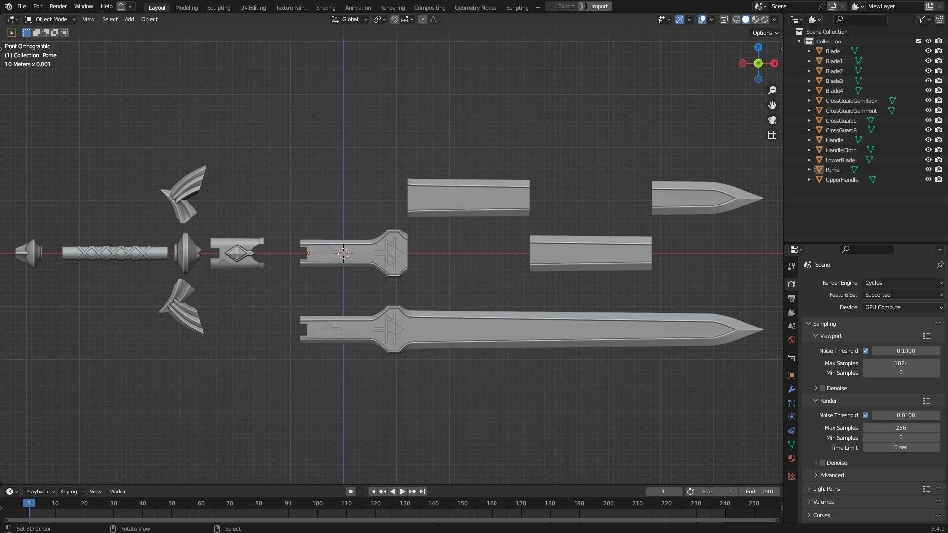
Task: Disable Pome object in renders
Action: pos(938,169)
